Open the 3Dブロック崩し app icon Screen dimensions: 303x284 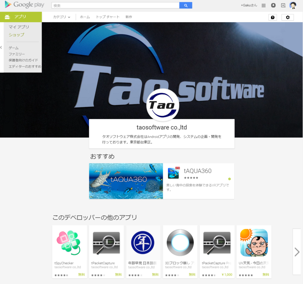coord(180,242)
